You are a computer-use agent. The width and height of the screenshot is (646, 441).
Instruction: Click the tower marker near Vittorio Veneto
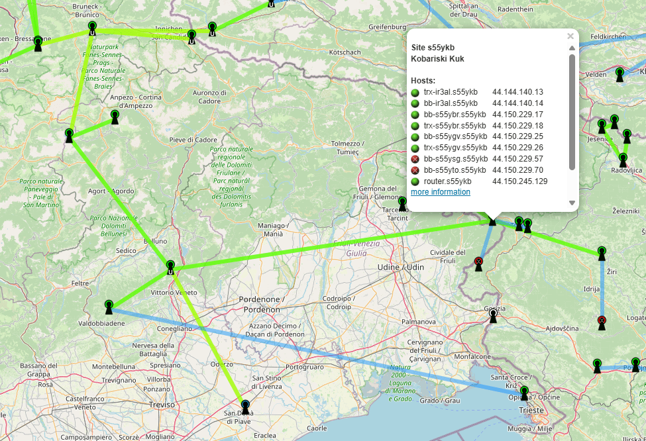coord(171,267)
